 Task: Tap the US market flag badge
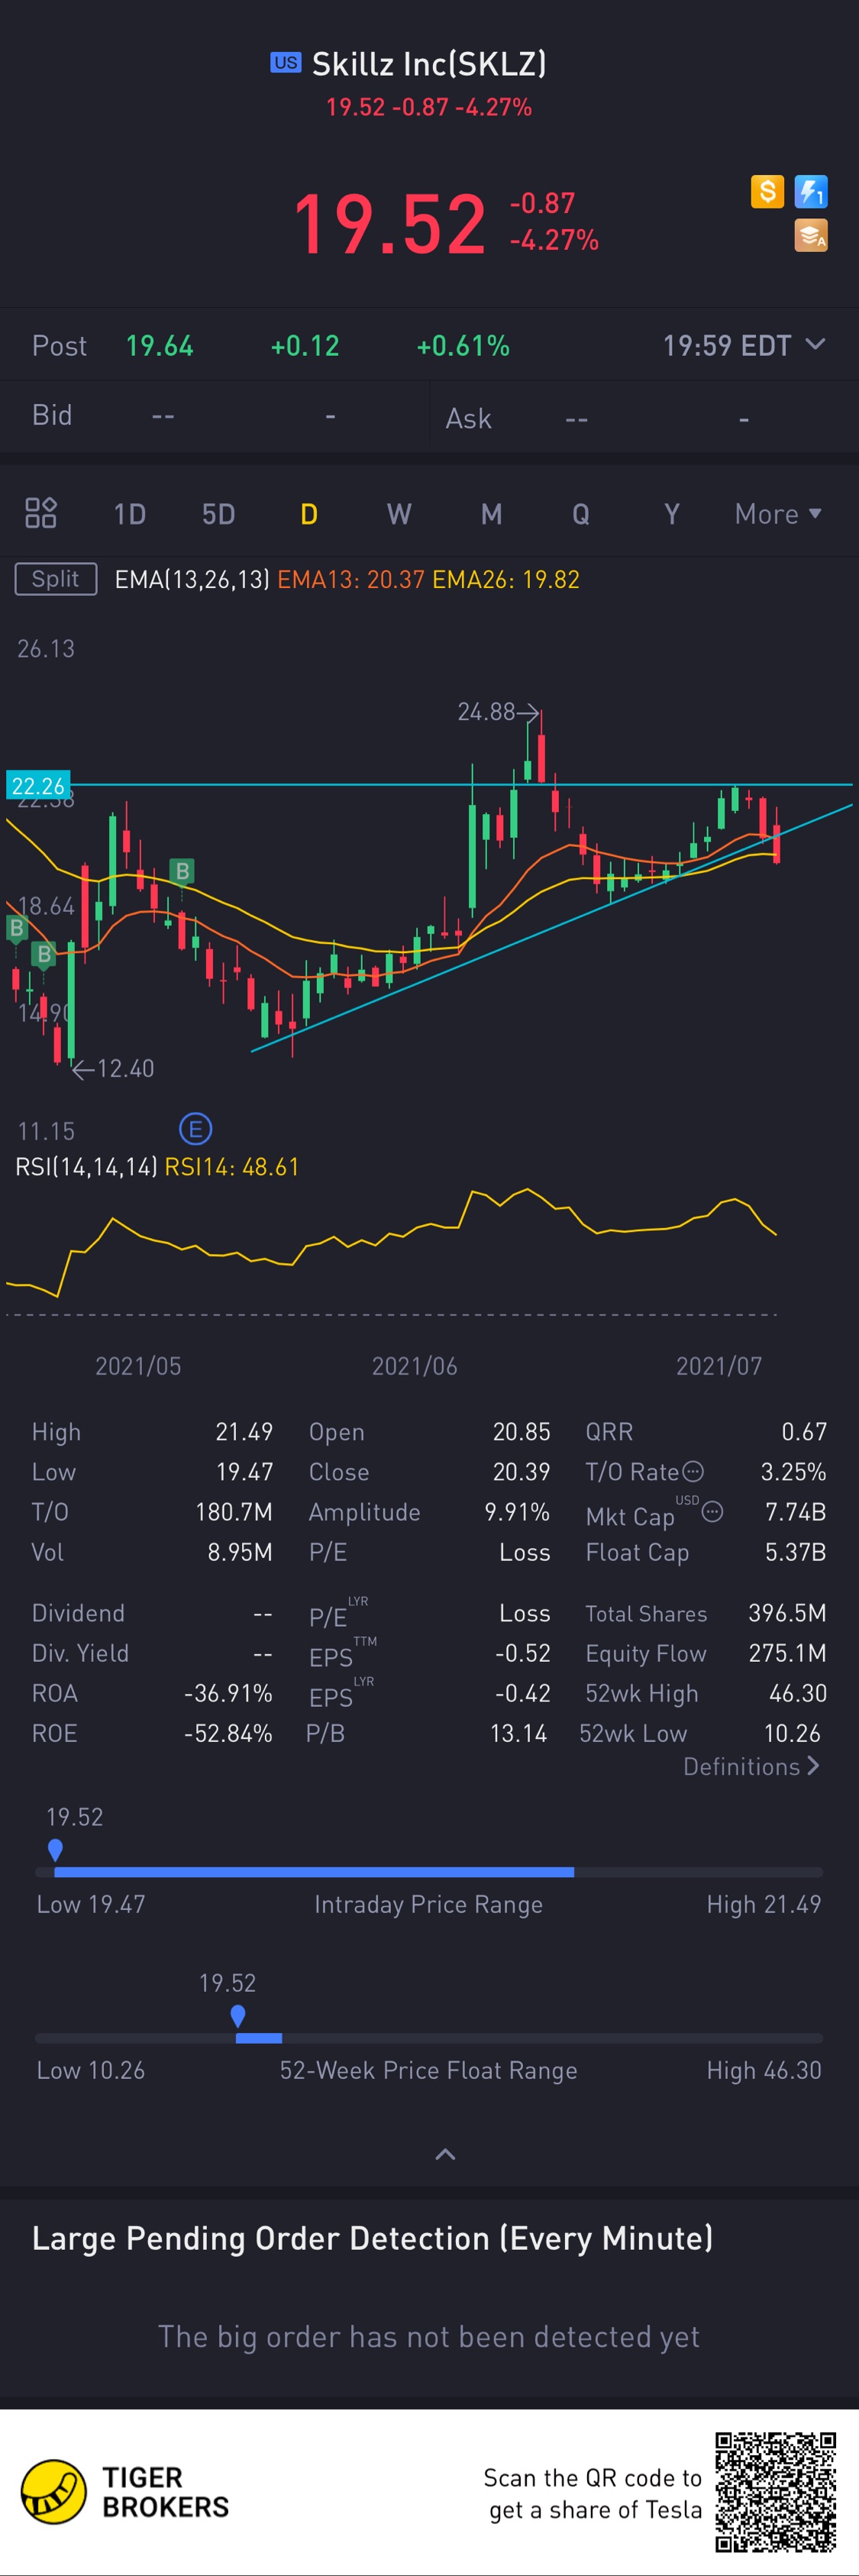click(286, 63)
